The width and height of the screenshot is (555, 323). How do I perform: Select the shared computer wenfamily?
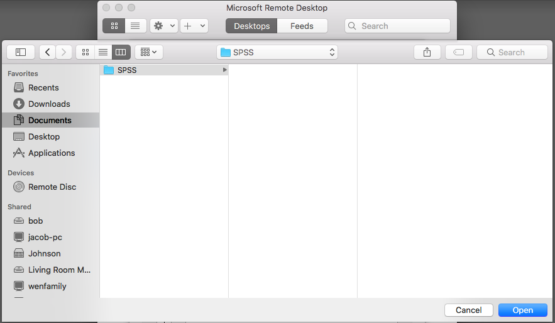[47, 286]
